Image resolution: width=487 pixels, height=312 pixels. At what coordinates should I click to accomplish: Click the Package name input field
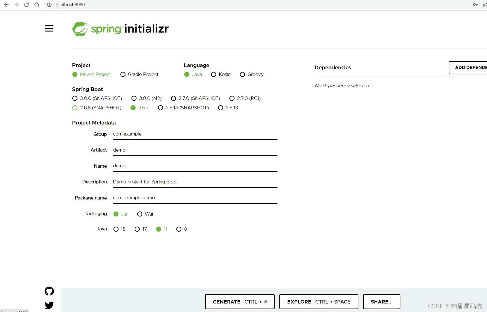pos(195,198)
